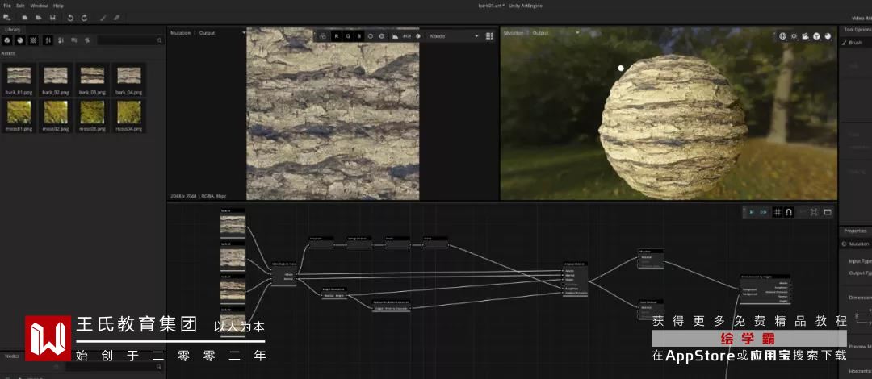Click the circle icon right of B channel
The image size is (872, 379).
click(x=371, y=36)
